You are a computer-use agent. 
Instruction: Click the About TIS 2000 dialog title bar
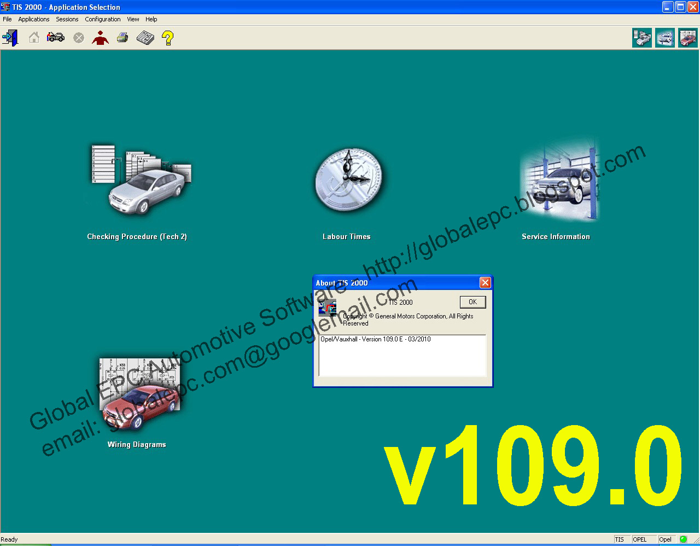point(403,283)
